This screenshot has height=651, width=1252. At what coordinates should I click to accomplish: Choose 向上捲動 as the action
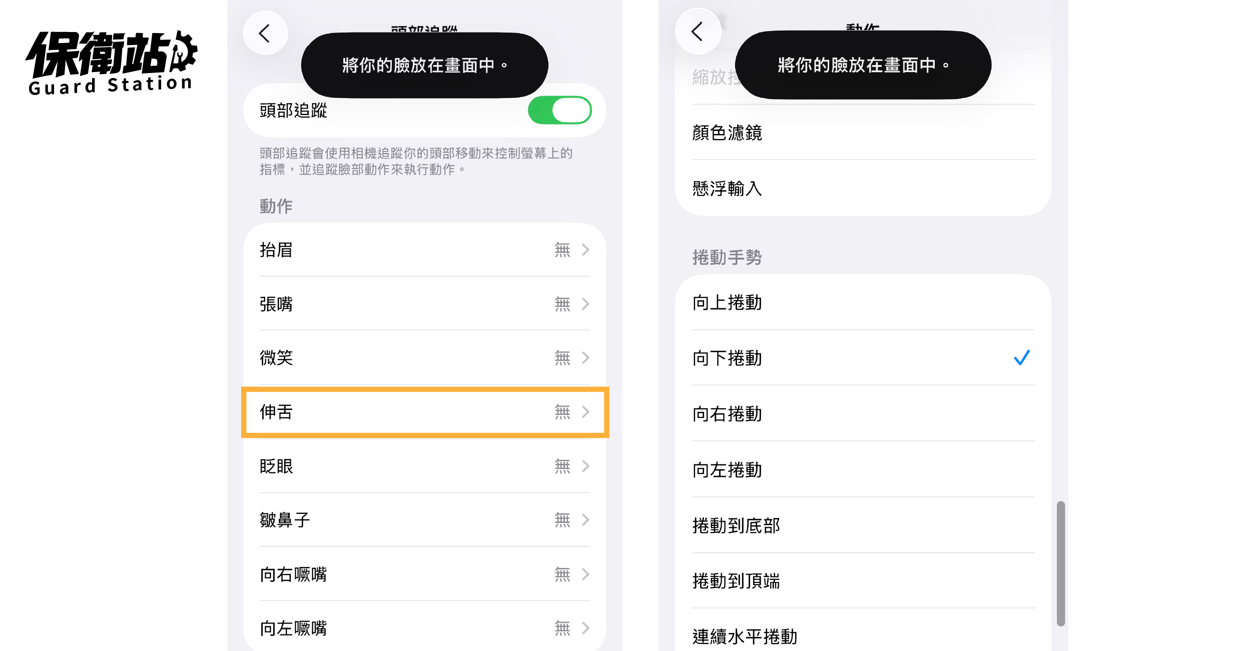pyautogui.click(x=863, y=302)
